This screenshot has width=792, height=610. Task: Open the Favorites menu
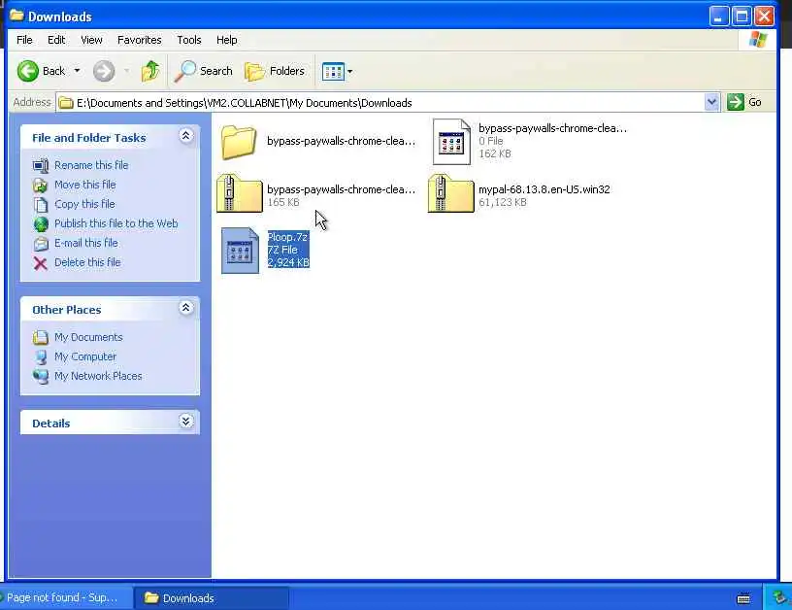coord(140,40)
